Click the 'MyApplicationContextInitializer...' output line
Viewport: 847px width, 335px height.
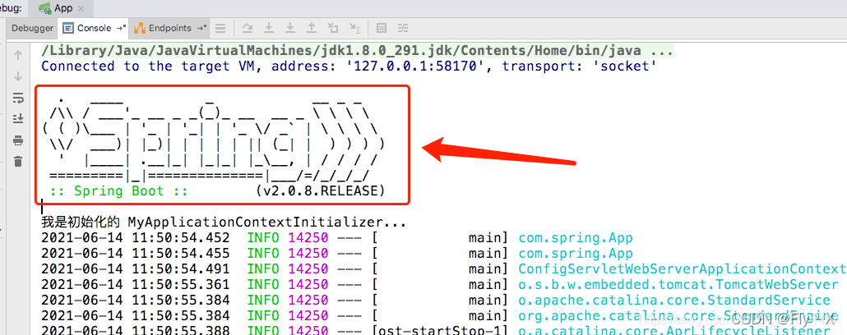pyautogui.click(x=224, y=222)
